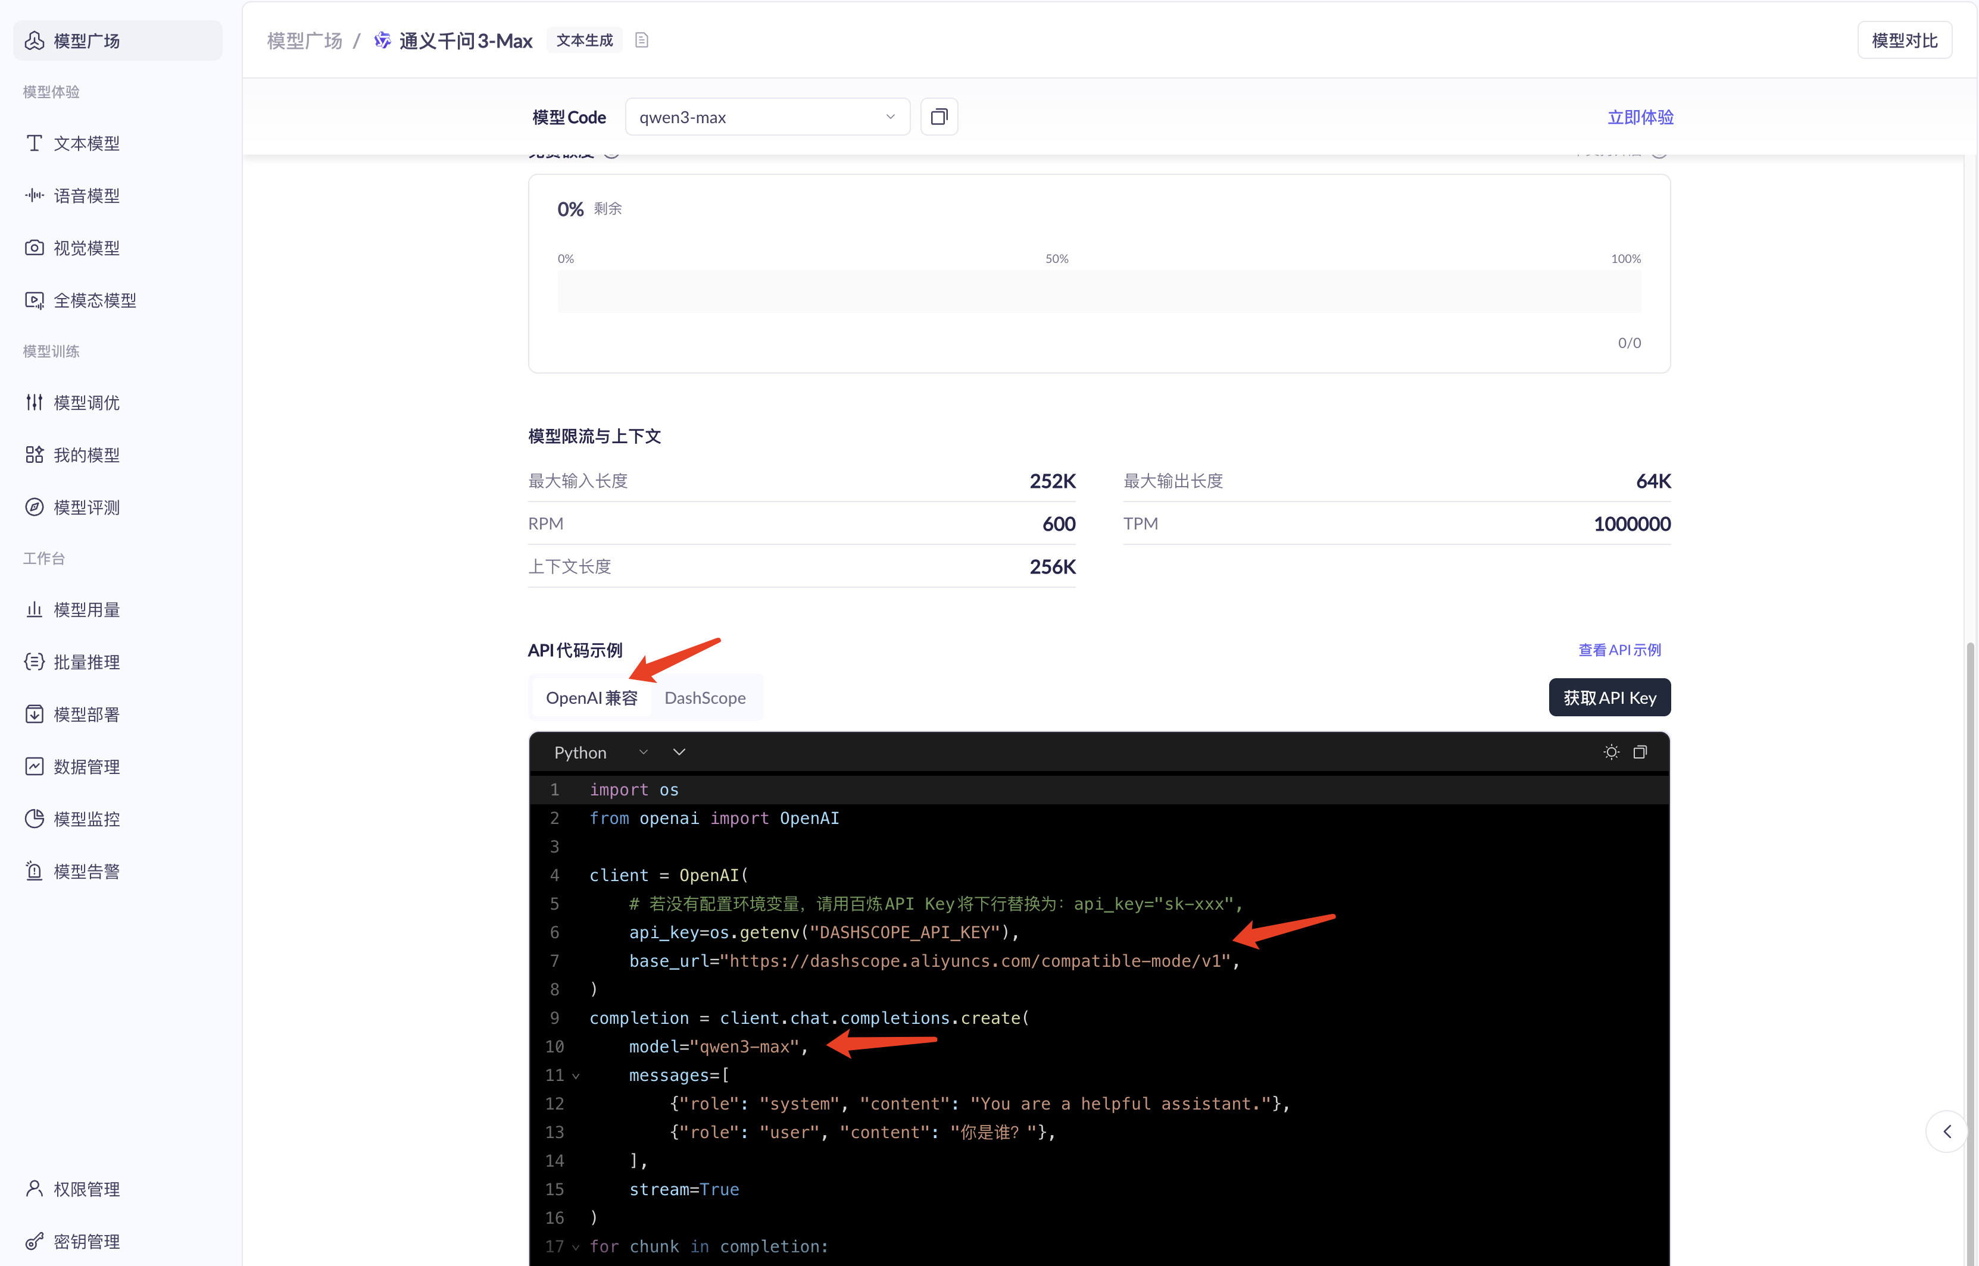Toggle code block light theme sun icon

(x=1610, y=752)
